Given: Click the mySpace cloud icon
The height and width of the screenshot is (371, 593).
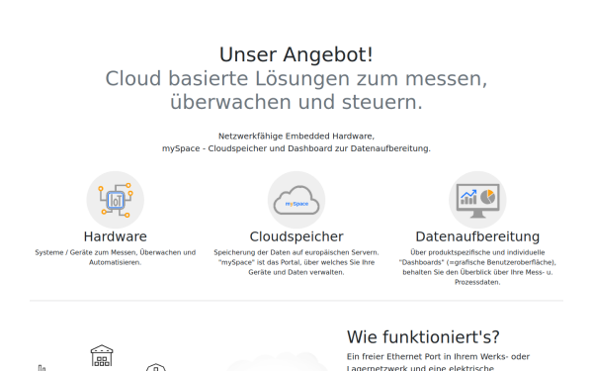Looking at the screenshot, I should coord(296,200).
